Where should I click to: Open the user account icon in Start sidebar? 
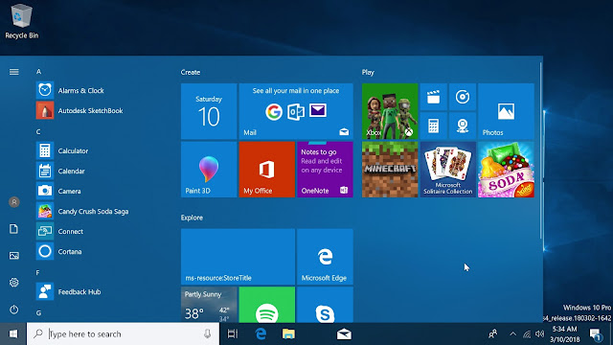14,202
